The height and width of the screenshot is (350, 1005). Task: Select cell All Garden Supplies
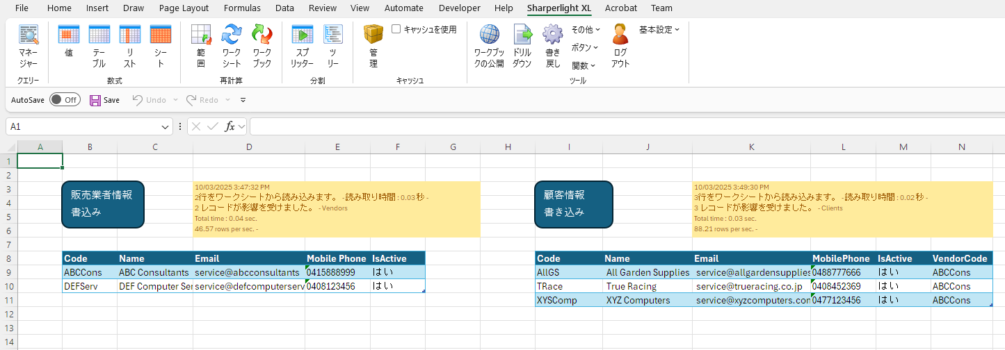tap(648, 272)
